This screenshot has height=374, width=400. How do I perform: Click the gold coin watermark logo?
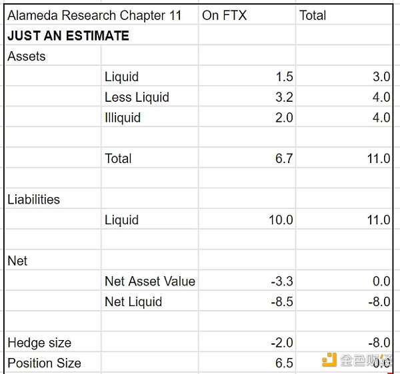tap(329, 360)
